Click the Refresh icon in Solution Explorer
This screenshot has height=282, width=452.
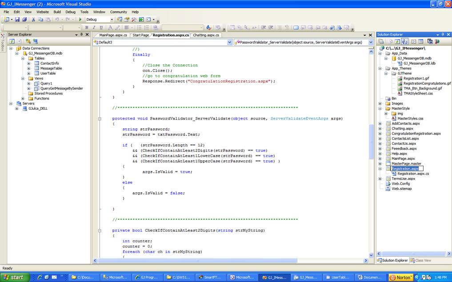[397, 41]
